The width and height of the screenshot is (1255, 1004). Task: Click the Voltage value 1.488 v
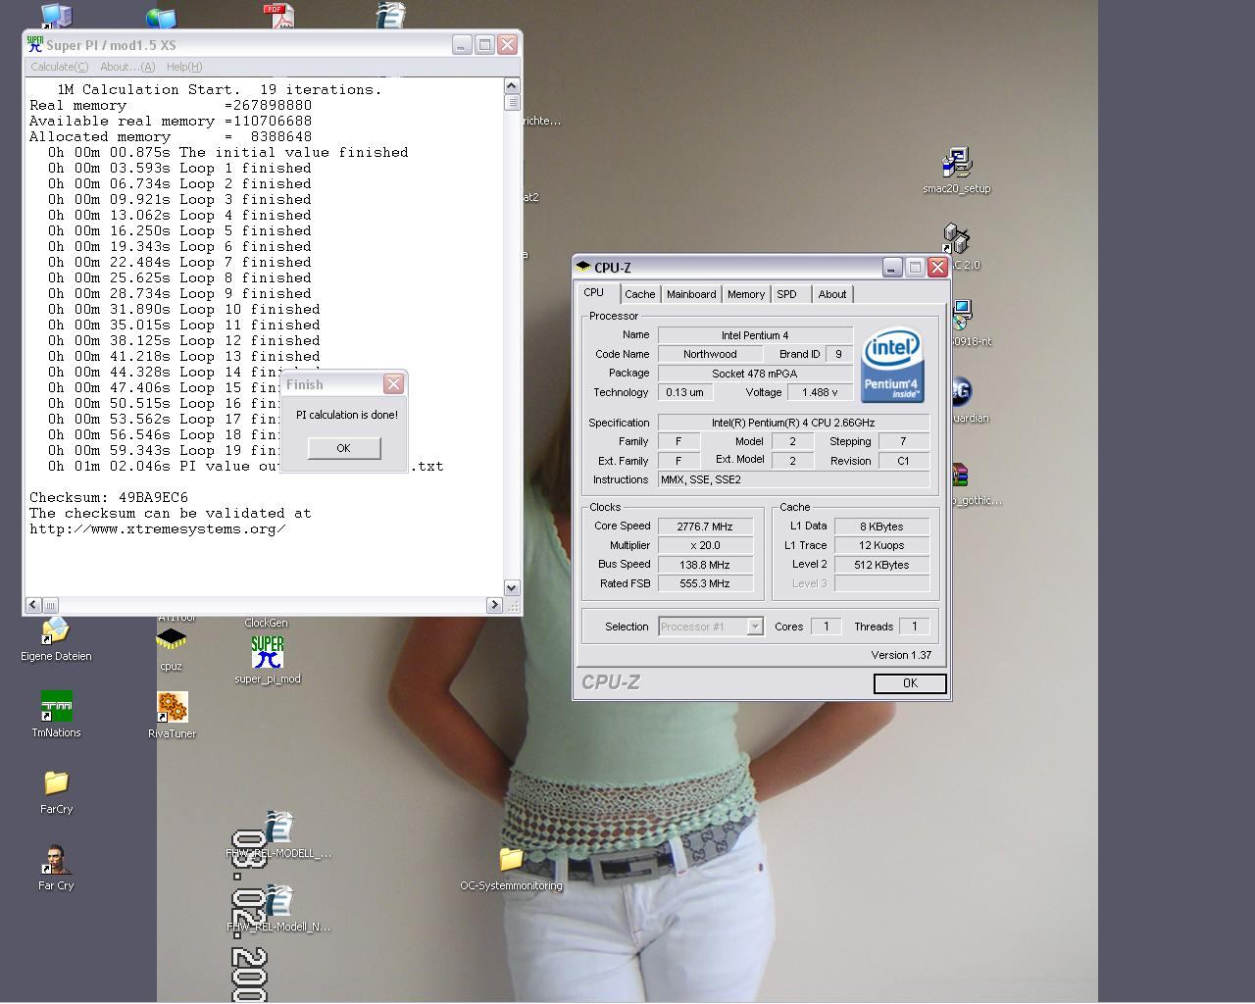click(x=820, y=392)
